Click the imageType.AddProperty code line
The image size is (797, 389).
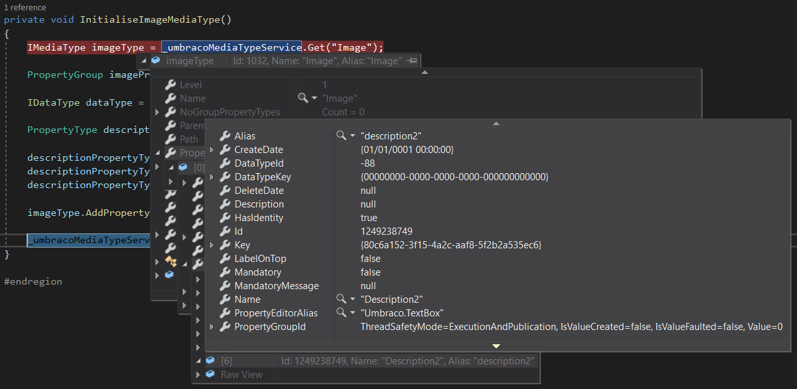pyautogui.click(x=89, y=213)
